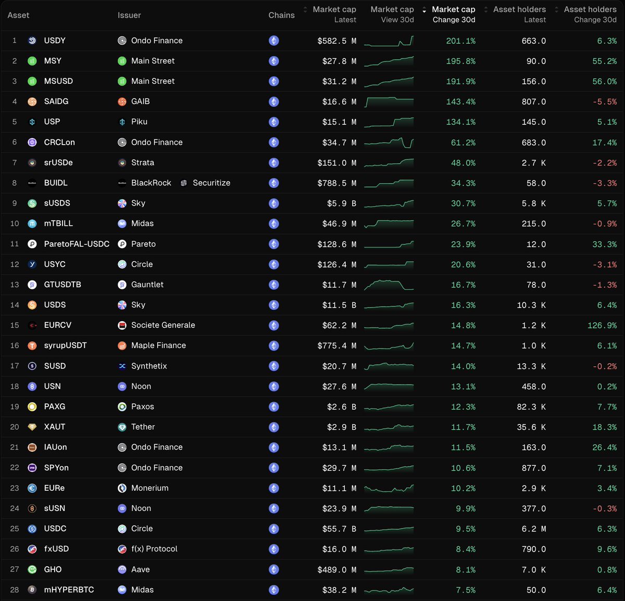Sort by Asset holders Latest column
The width and height of the screenshot is (625, 601).
click(x=519, y=15)
